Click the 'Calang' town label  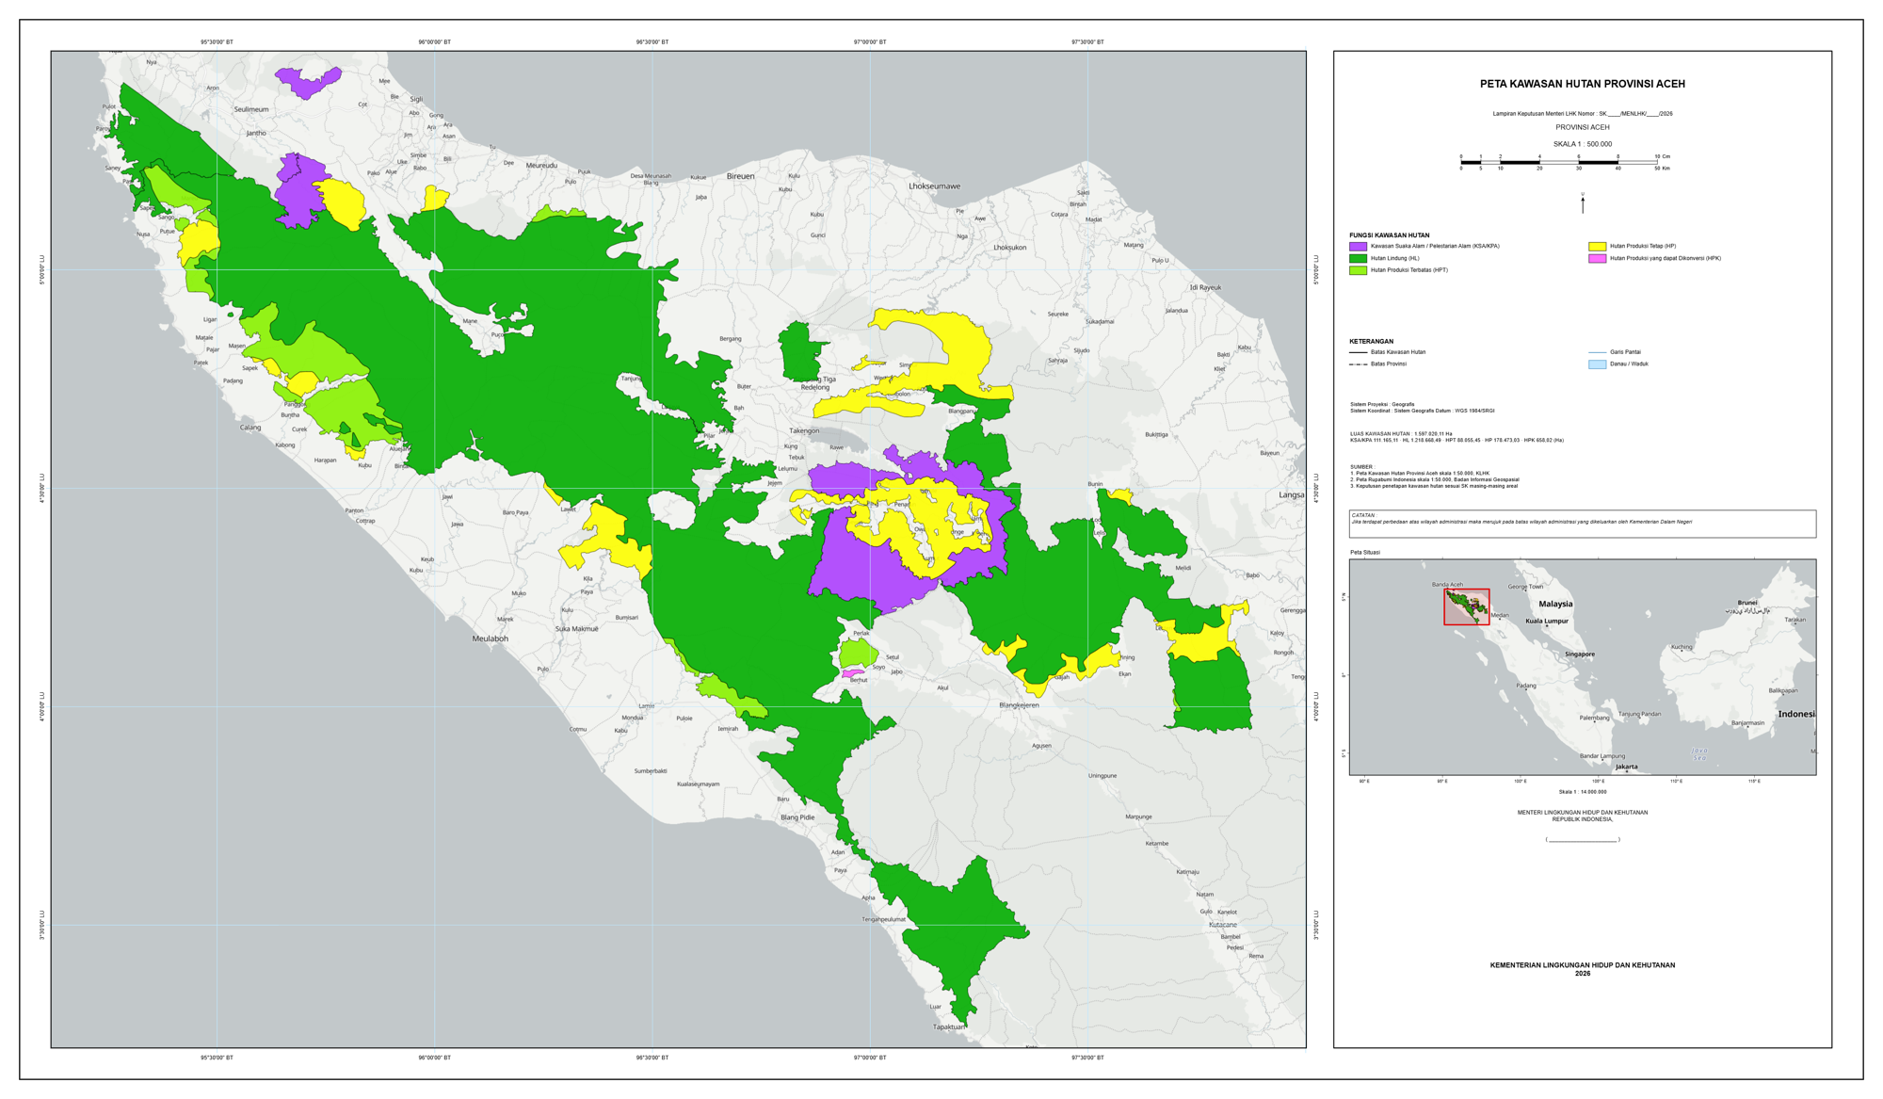tap(250, 428)
